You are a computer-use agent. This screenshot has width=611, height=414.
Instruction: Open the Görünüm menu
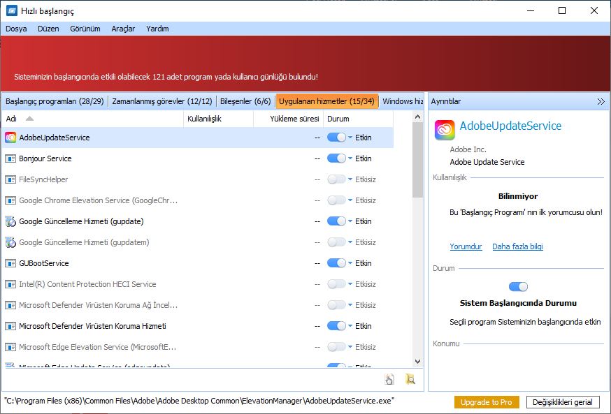85,29
